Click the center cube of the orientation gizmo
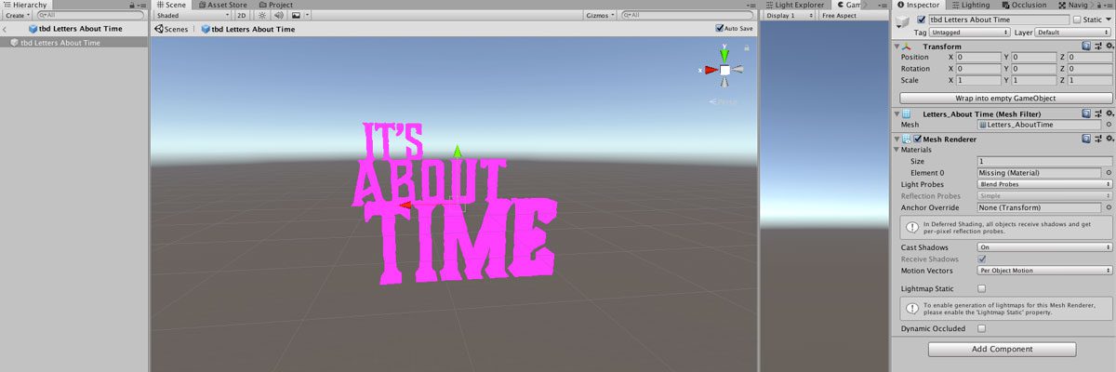Viewport: 1116px width, 372px height. point(724,70)
